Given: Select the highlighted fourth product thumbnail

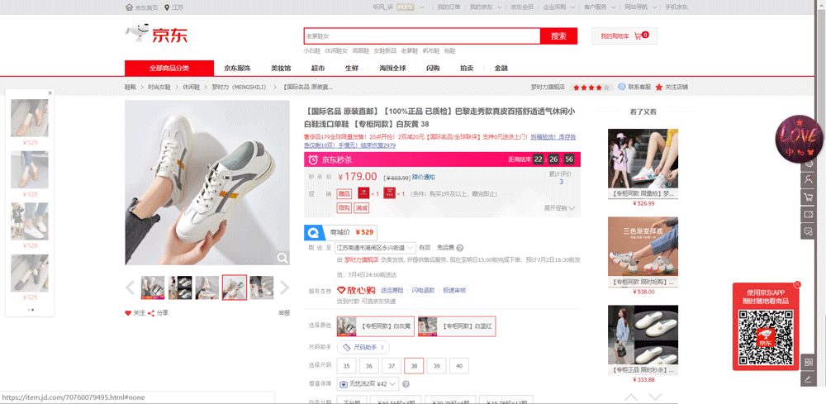Looking at the screenshot, I should 235,288.
